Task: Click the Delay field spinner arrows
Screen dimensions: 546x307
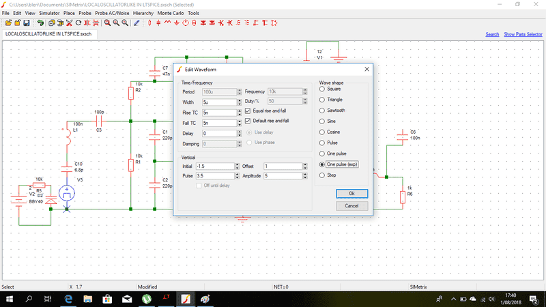Action: point(240,133)
